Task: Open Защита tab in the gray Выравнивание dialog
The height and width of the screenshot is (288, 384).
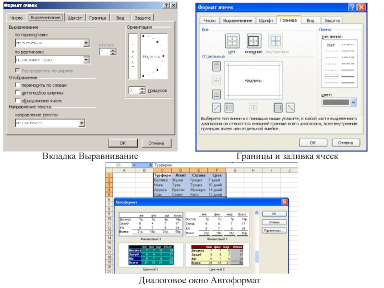Action: point(143,18)
